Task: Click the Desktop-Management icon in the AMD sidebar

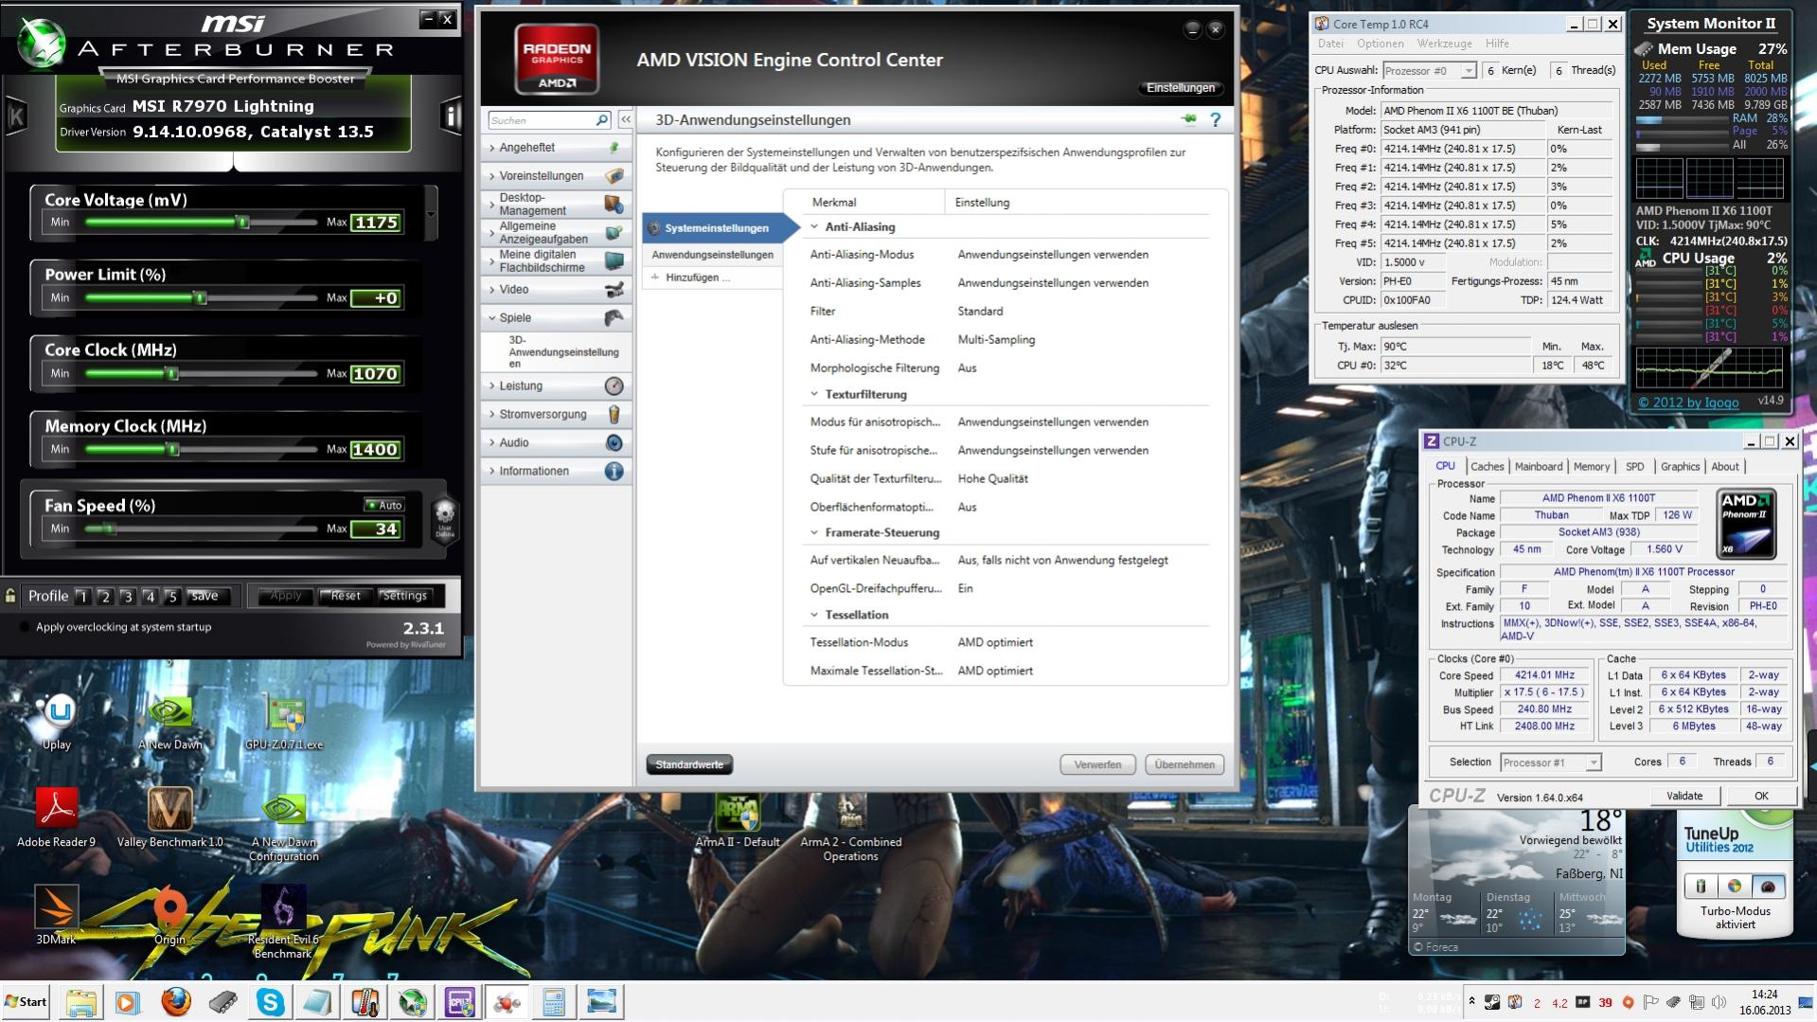Action: coord(614,204)
